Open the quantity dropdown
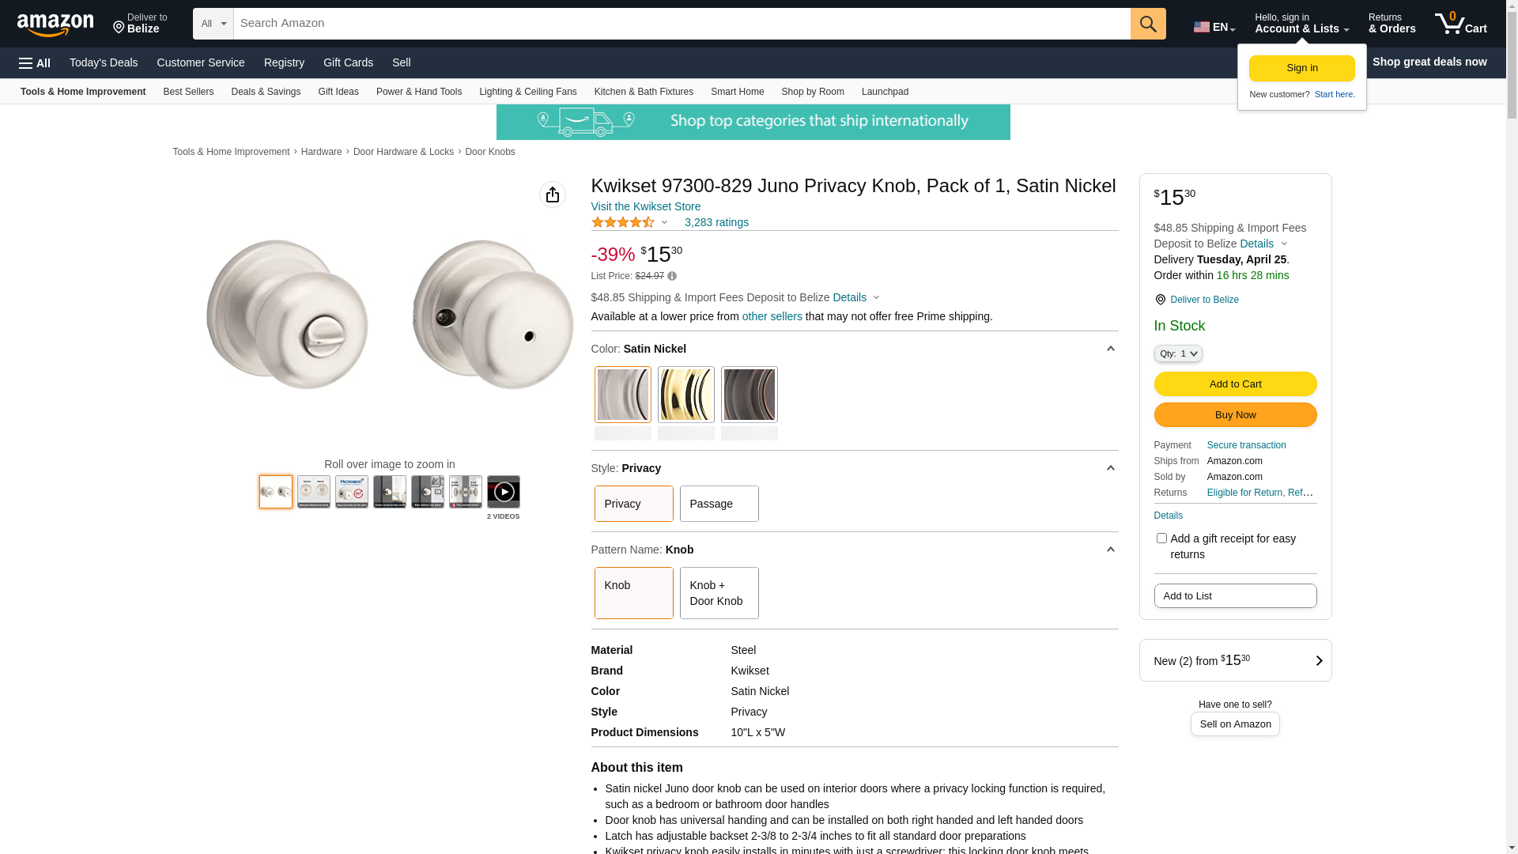This screenshot has width=1518, height=854. tap(1178, 353)
